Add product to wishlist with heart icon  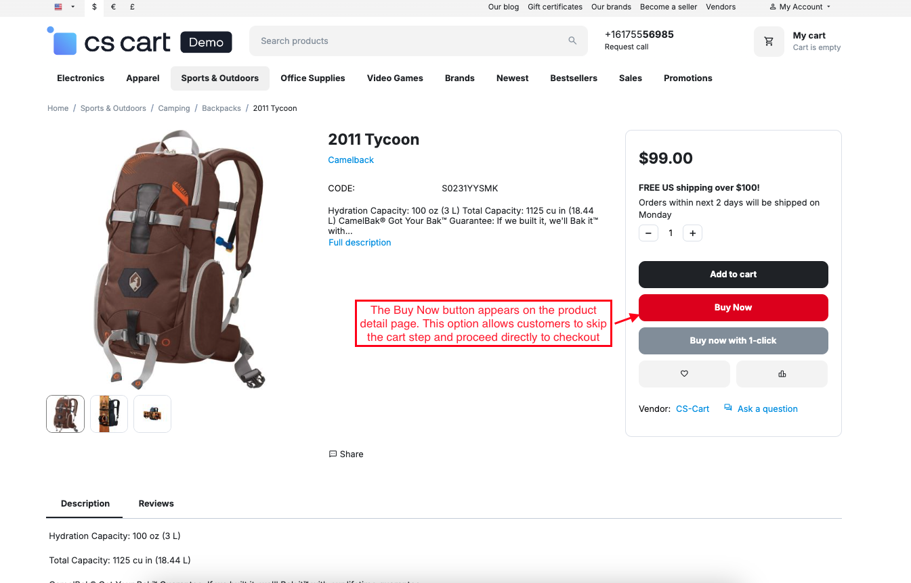tap(684, 374)
